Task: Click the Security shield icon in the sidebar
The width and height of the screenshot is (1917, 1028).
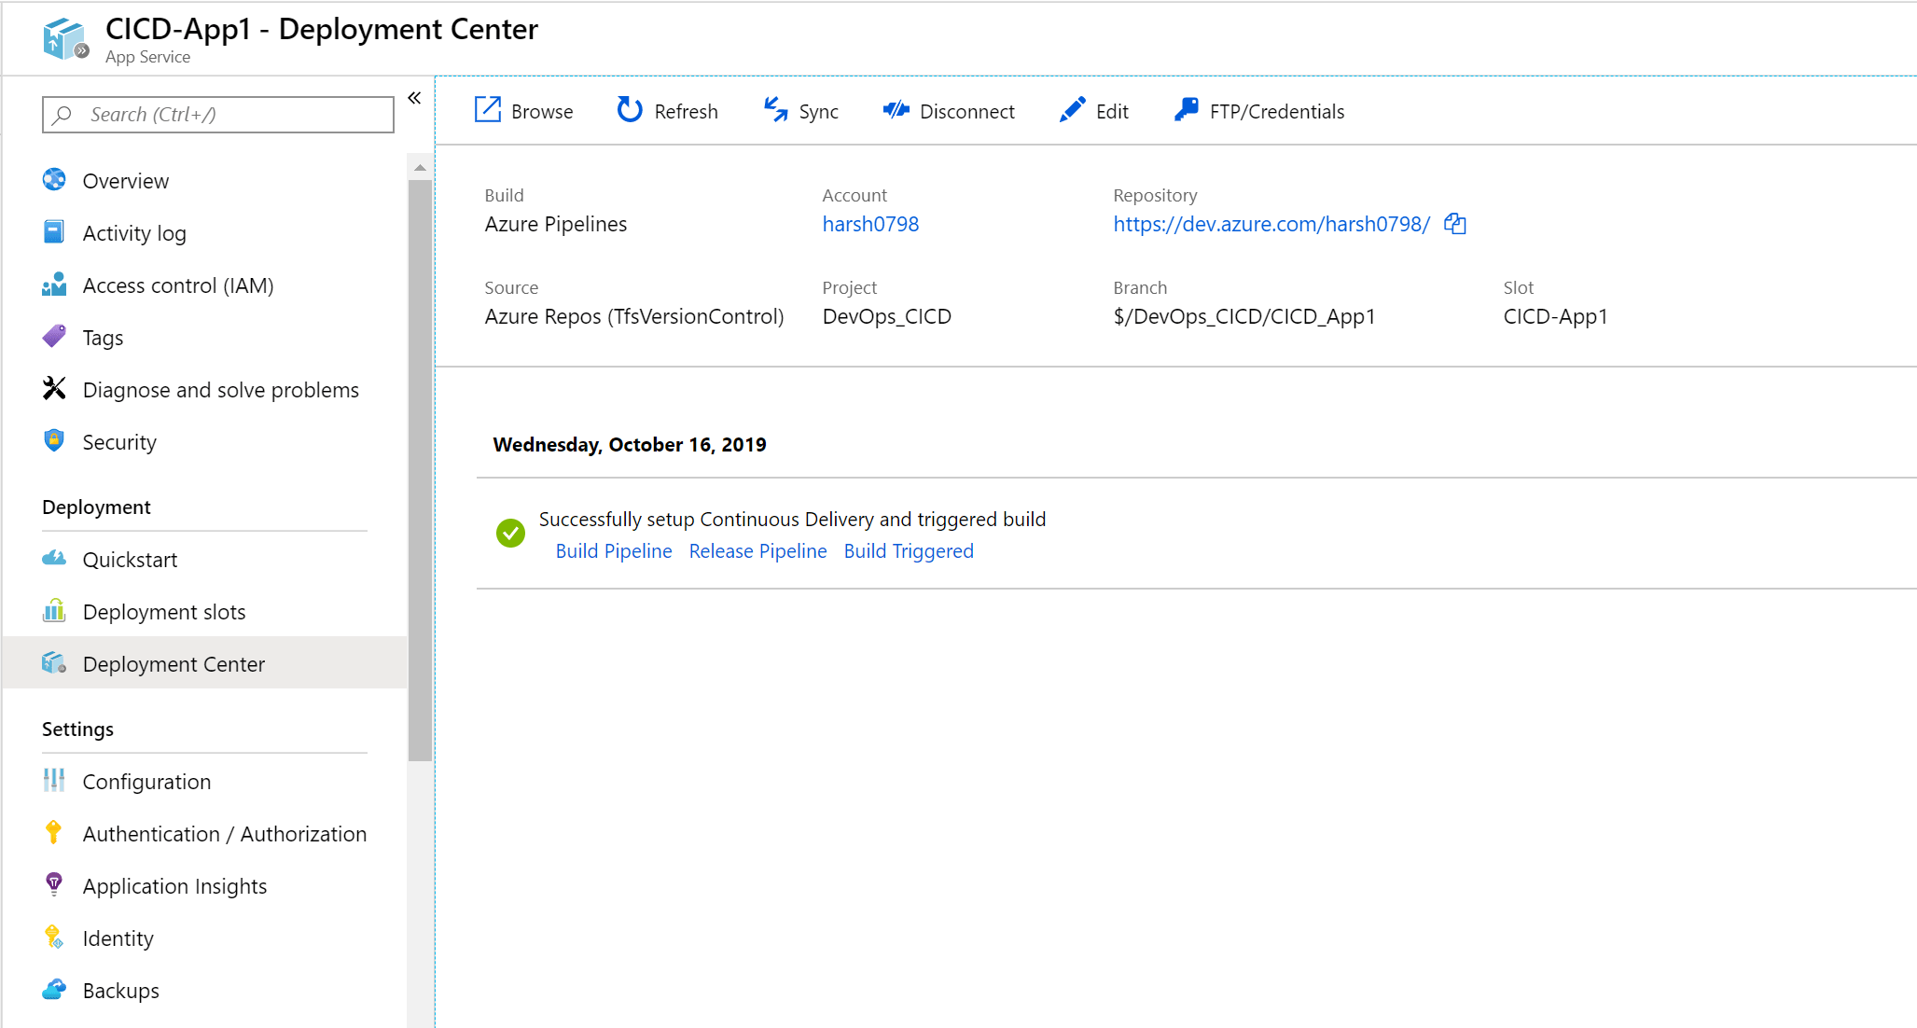Action: (54, 440)
